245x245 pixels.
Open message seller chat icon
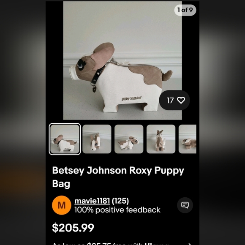pos(185,205)
